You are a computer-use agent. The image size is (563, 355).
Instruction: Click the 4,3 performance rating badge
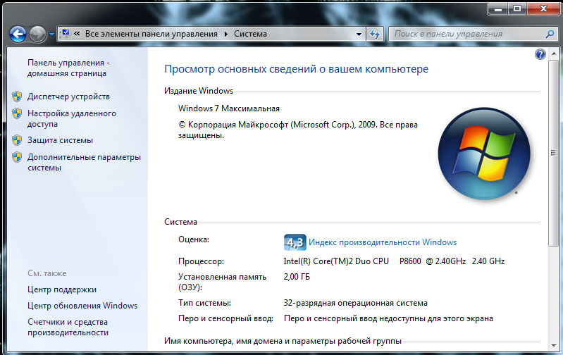(x=294, y=242)
